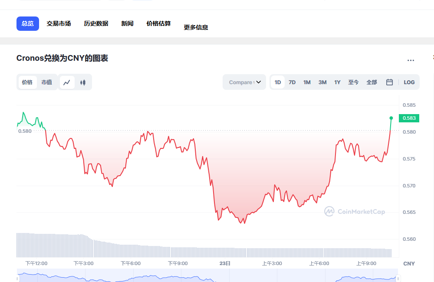Toggle LOG scale on chart
Image resolution: width=434 pixels, height=282 pixels.
pos(409,82)
